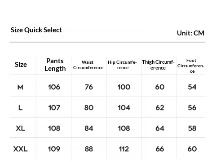Select the M size row label

(x=20, y=87)
